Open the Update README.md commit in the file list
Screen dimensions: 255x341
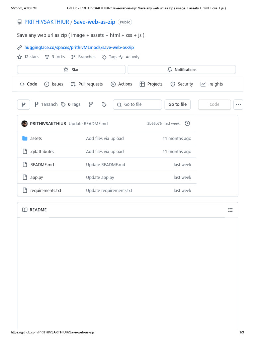(x=105, y=165)
